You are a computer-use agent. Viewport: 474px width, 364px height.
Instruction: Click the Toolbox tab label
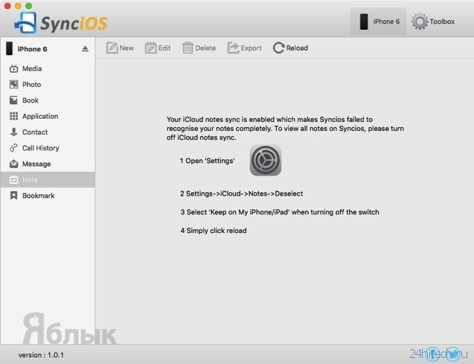[x=442, y=22]
